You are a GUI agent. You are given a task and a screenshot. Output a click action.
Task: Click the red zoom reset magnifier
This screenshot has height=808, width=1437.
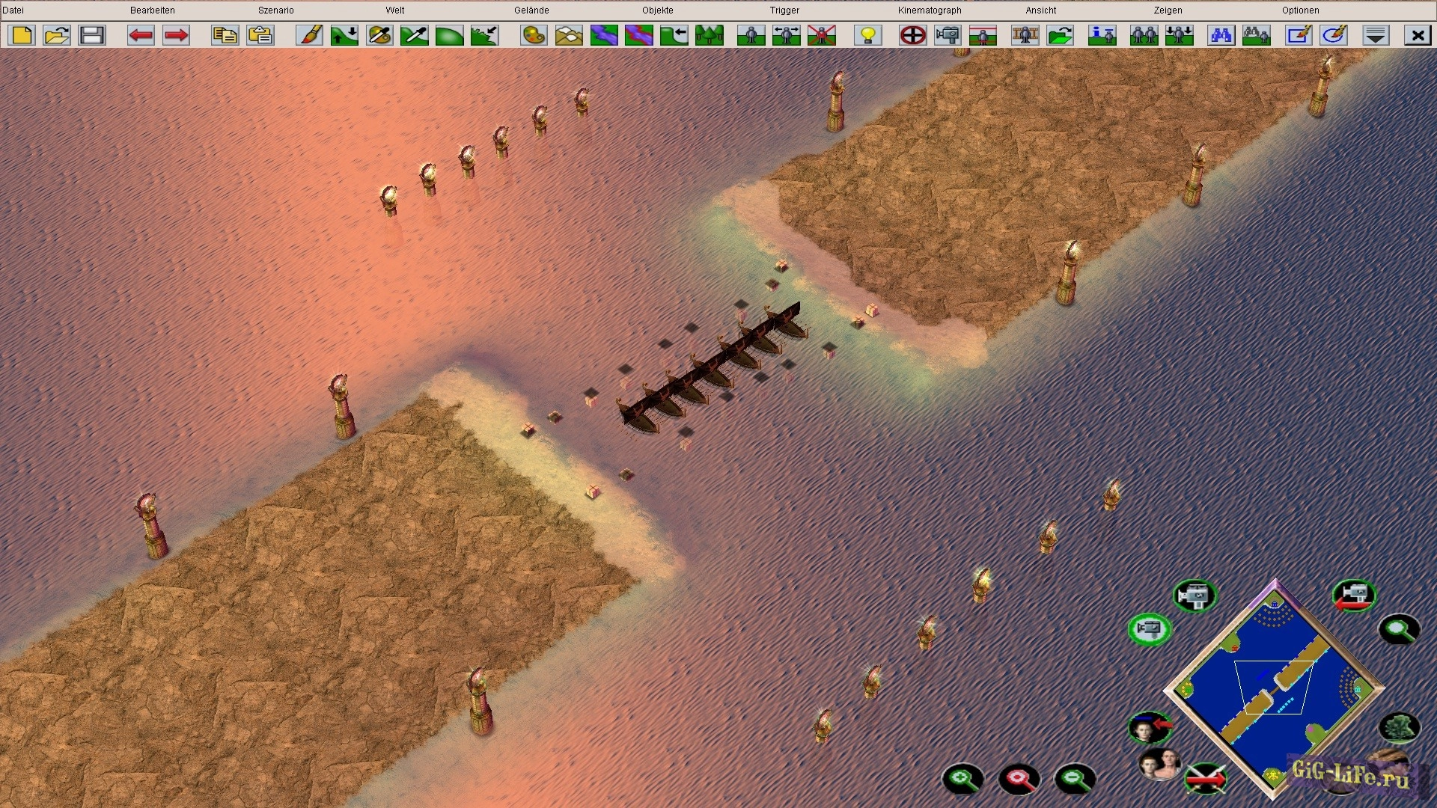click(1019, 779)
